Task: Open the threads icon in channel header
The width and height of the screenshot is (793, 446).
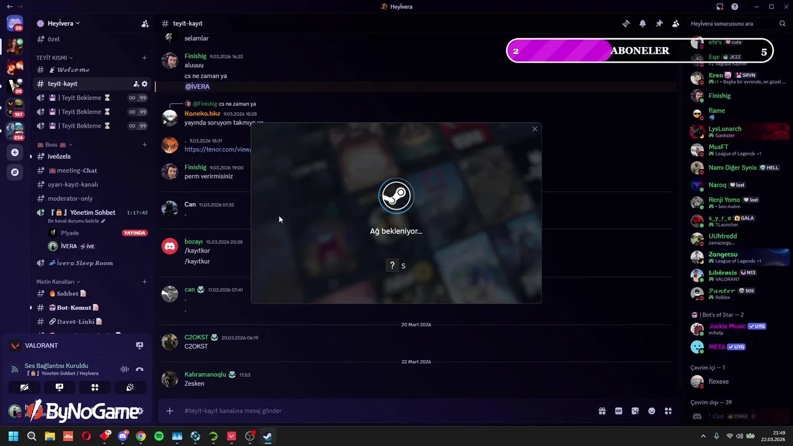Action: coord(626,24)
